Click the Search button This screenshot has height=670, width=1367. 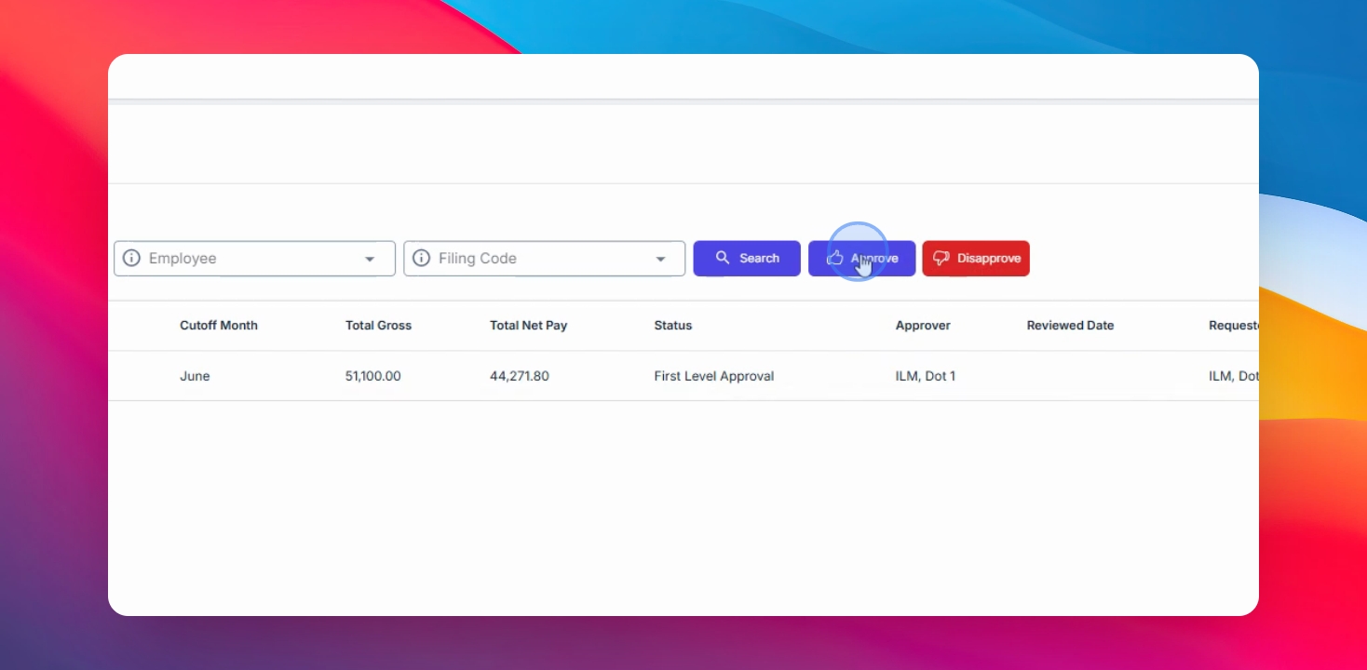(747, 259)
